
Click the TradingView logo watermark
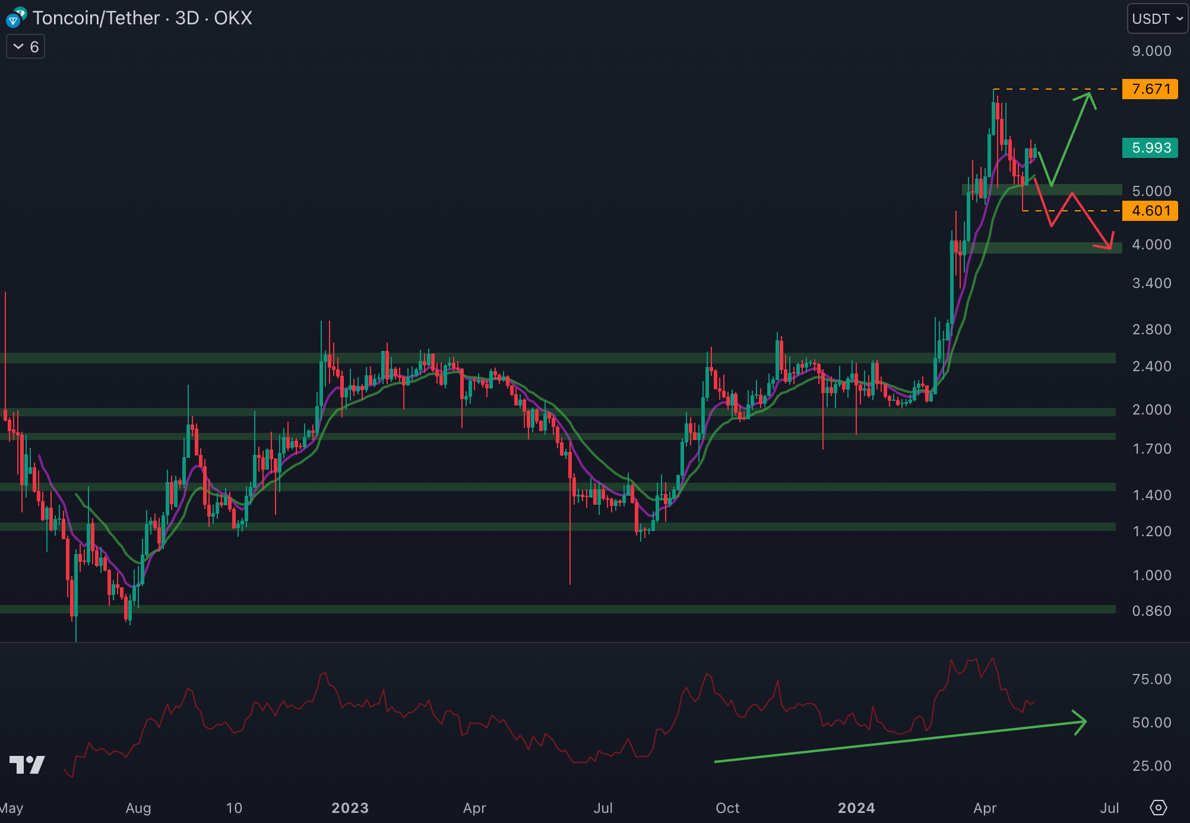tap(27, 764)
